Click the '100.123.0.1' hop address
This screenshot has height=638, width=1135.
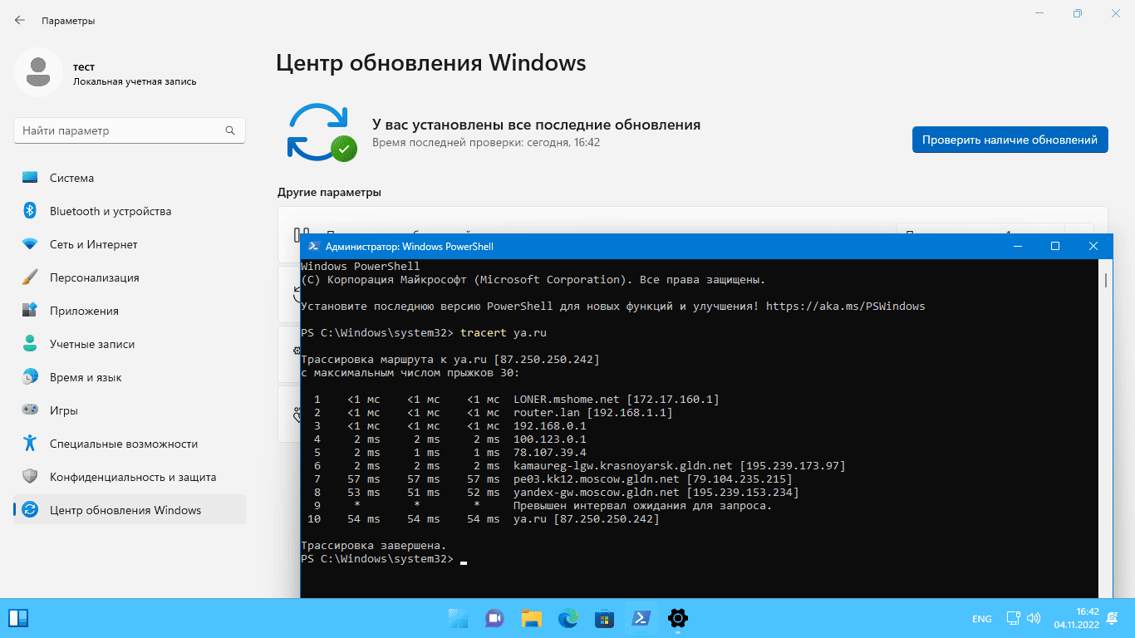coord(549,439)
